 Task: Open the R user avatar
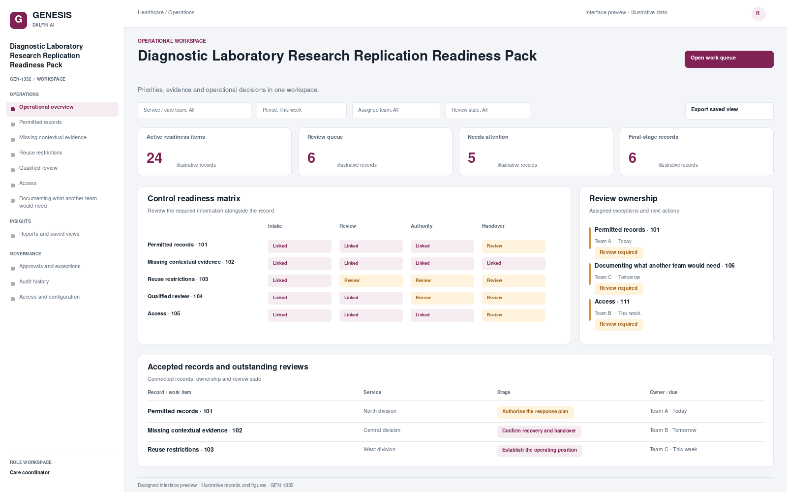pos(758,14)
